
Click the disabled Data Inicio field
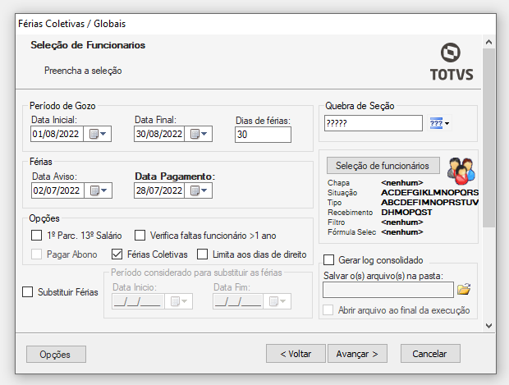click(x=138, y=301)
